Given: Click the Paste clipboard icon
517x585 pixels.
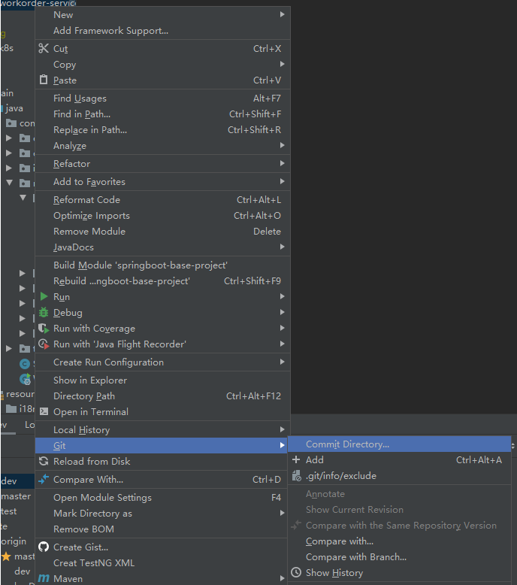Looking at the screenshot, I should tap(44, 80).
